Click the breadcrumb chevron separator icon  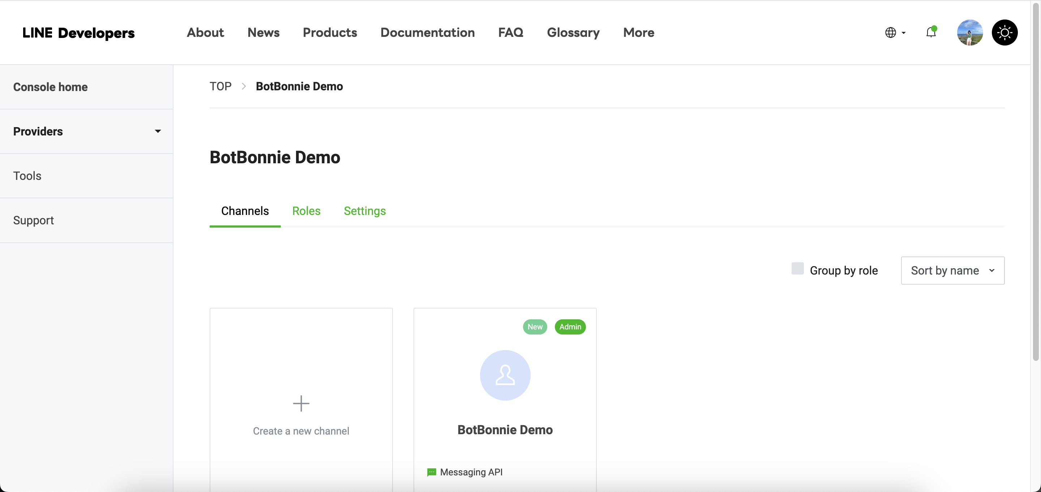[244, 86]
